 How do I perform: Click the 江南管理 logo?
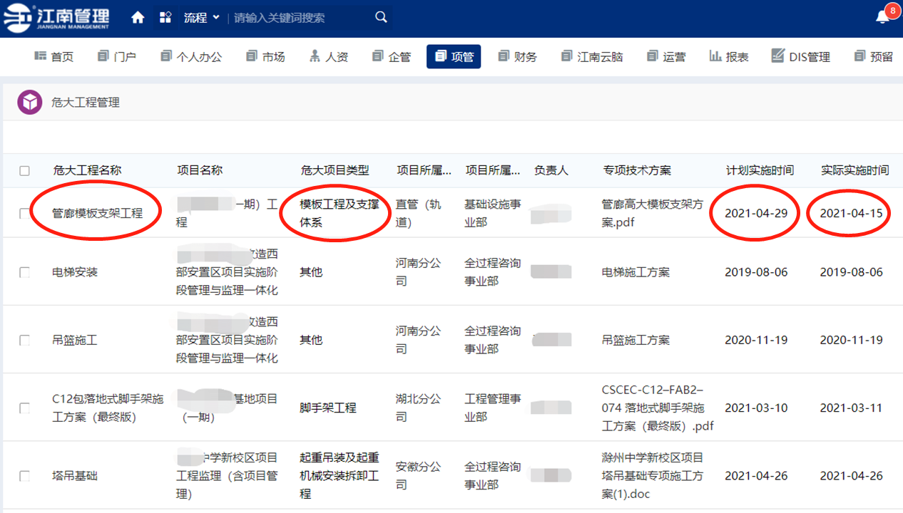(57, 18)
